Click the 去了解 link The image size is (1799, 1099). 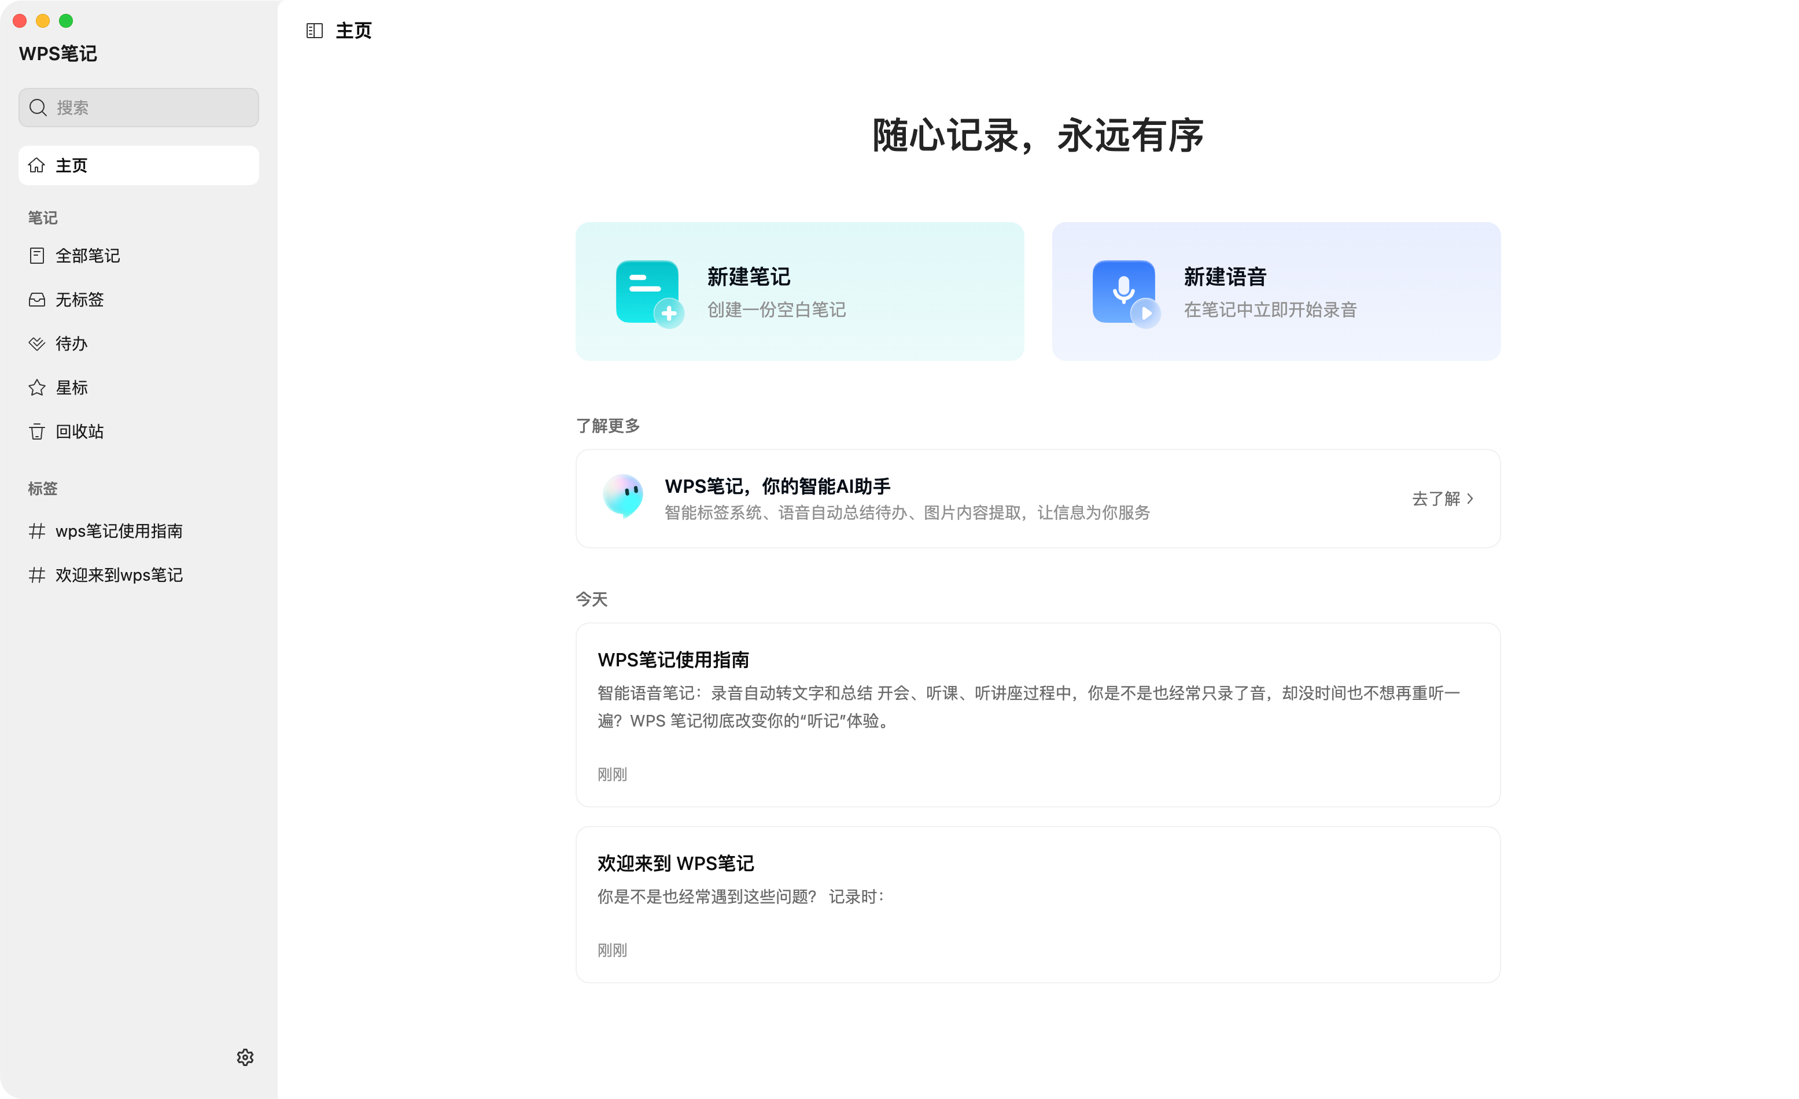pos(1435,499)
